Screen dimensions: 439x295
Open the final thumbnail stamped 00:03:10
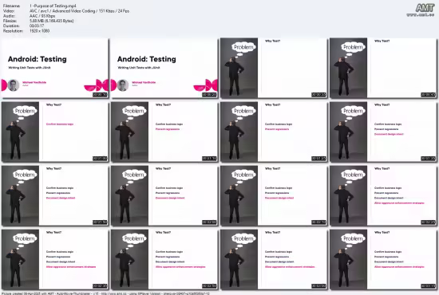(x=383, y=259)
